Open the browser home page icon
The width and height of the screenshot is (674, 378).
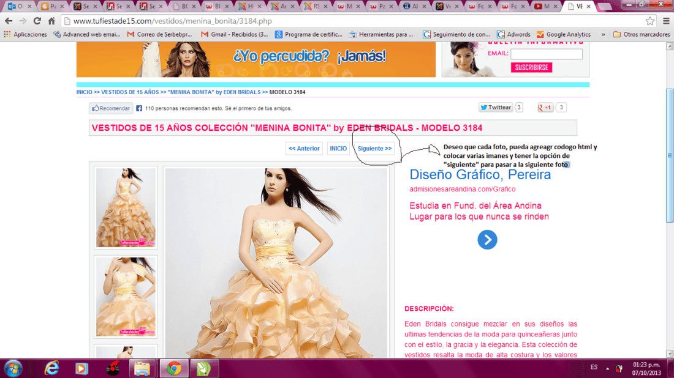click(x=51, y=21)
